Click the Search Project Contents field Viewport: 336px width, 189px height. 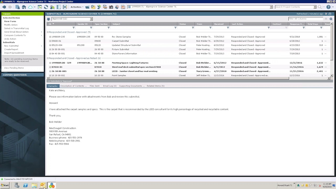tap(294, 7)
